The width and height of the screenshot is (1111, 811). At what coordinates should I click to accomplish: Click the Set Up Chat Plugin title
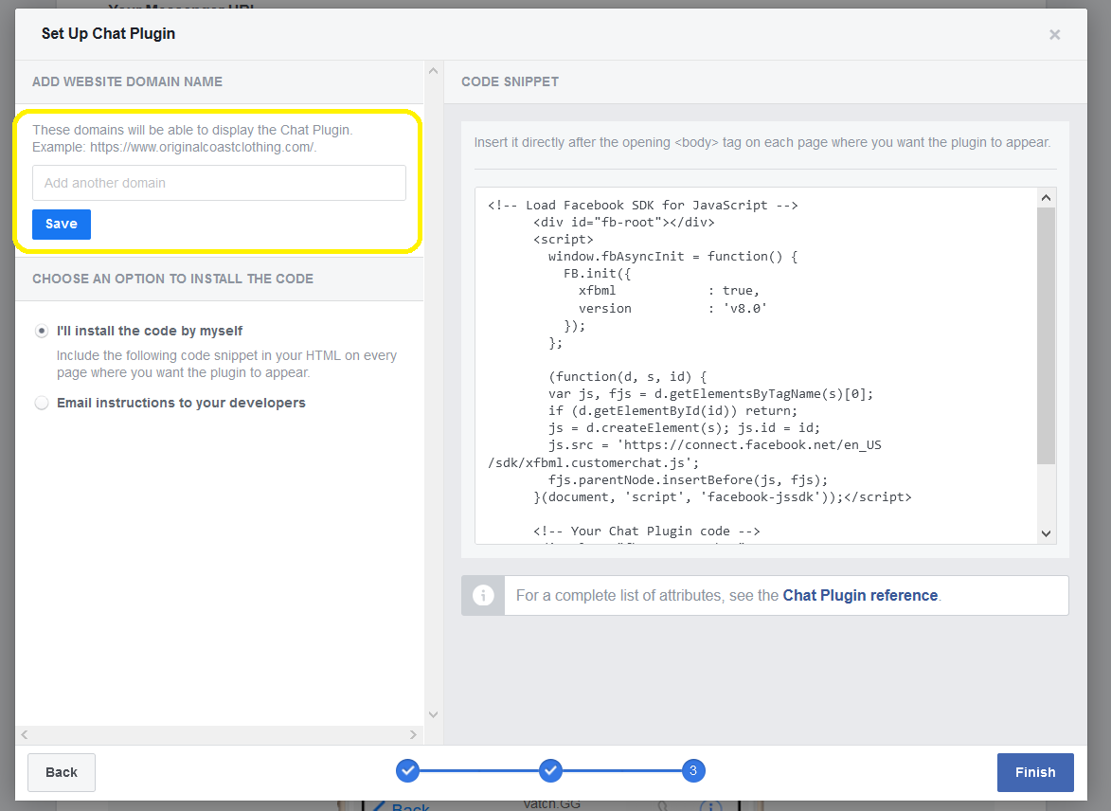(x=108, y=33)
